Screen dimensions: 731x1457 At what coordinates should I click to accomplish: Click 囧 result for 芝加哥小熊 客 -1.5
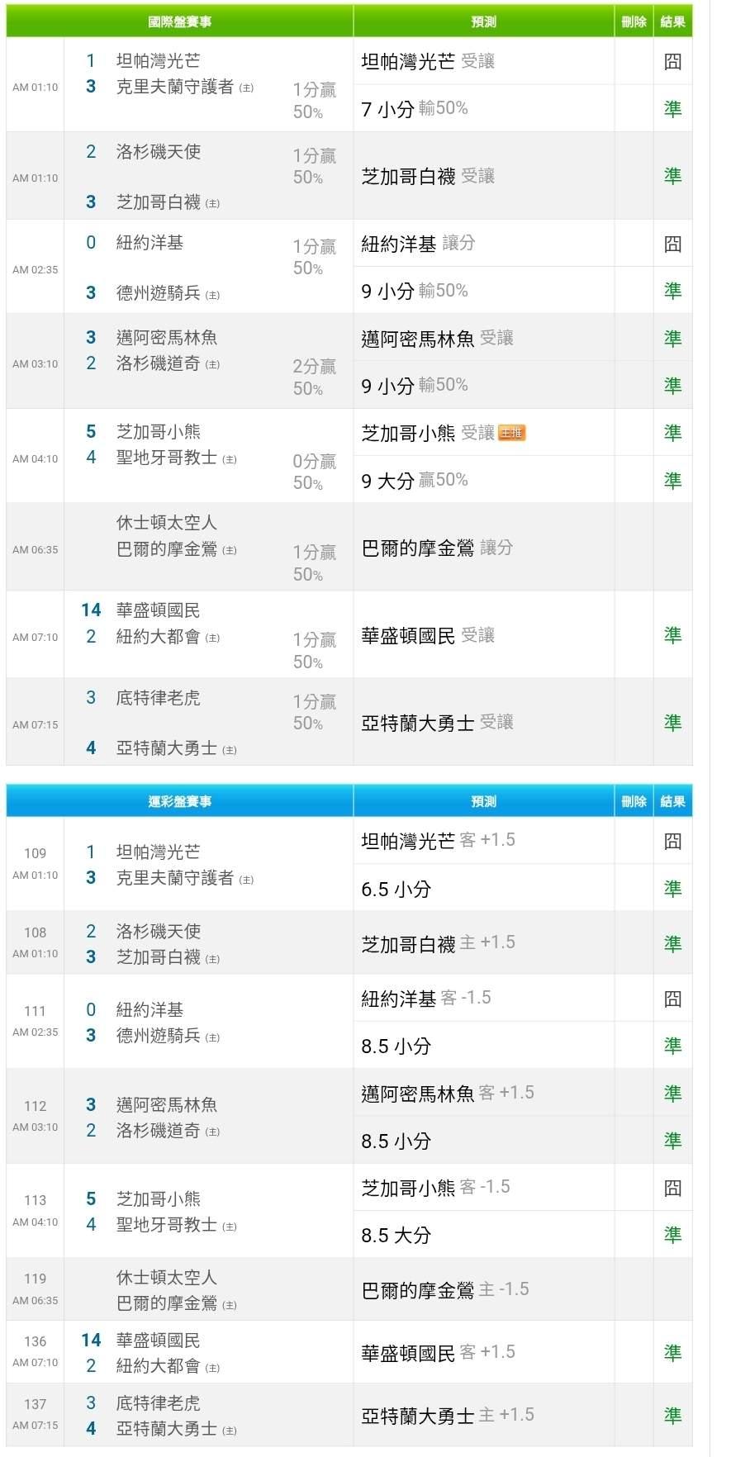coord(672,1188)
